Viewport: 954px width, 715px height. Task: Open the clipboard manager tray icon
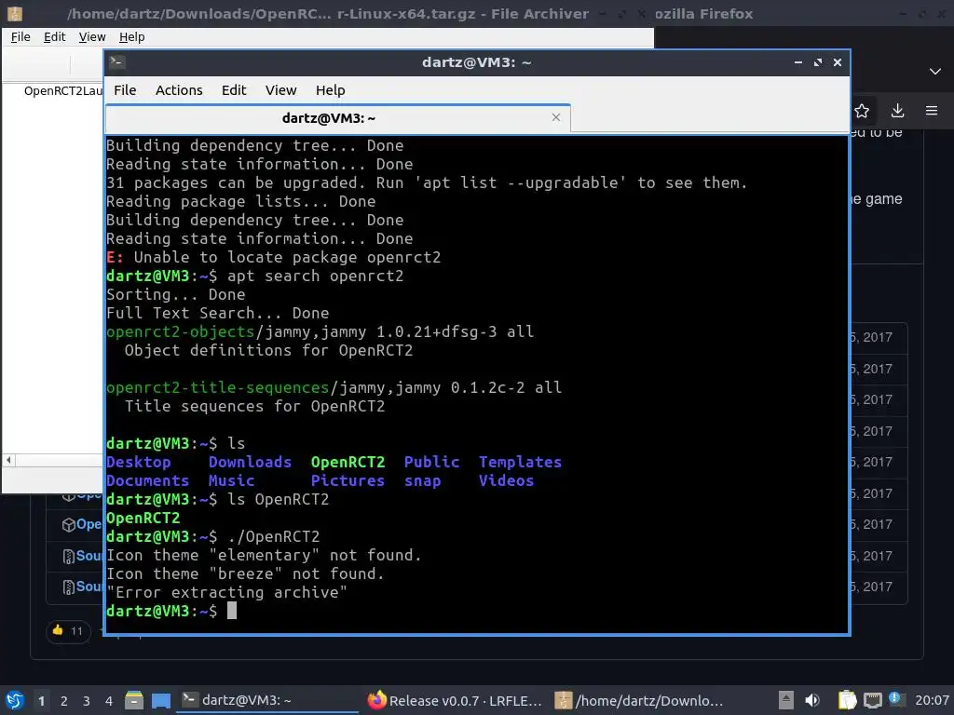848,700
